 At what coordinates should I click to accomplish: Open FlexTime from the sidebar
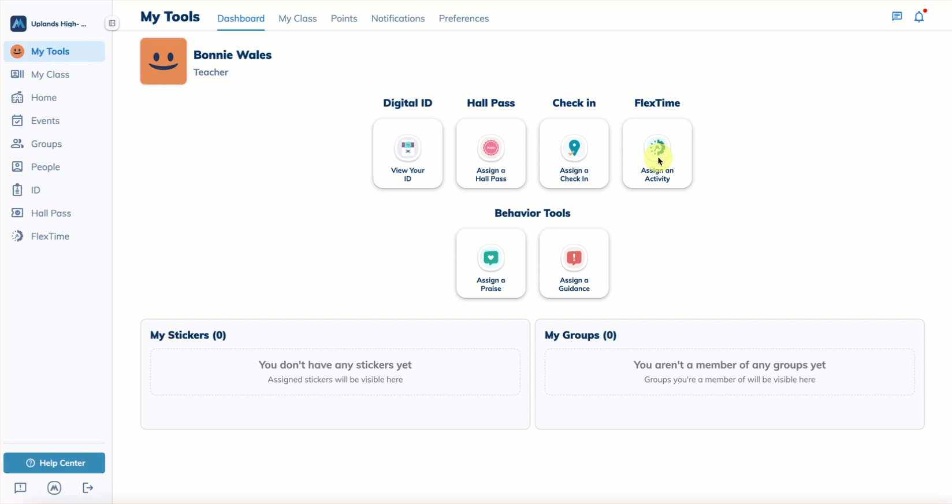(x=50, y=236)
